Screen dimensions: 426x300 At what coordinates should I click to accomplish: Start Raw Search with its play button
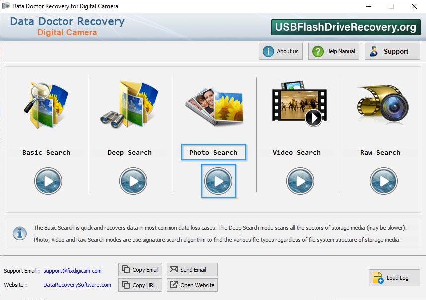click(384, 181)
